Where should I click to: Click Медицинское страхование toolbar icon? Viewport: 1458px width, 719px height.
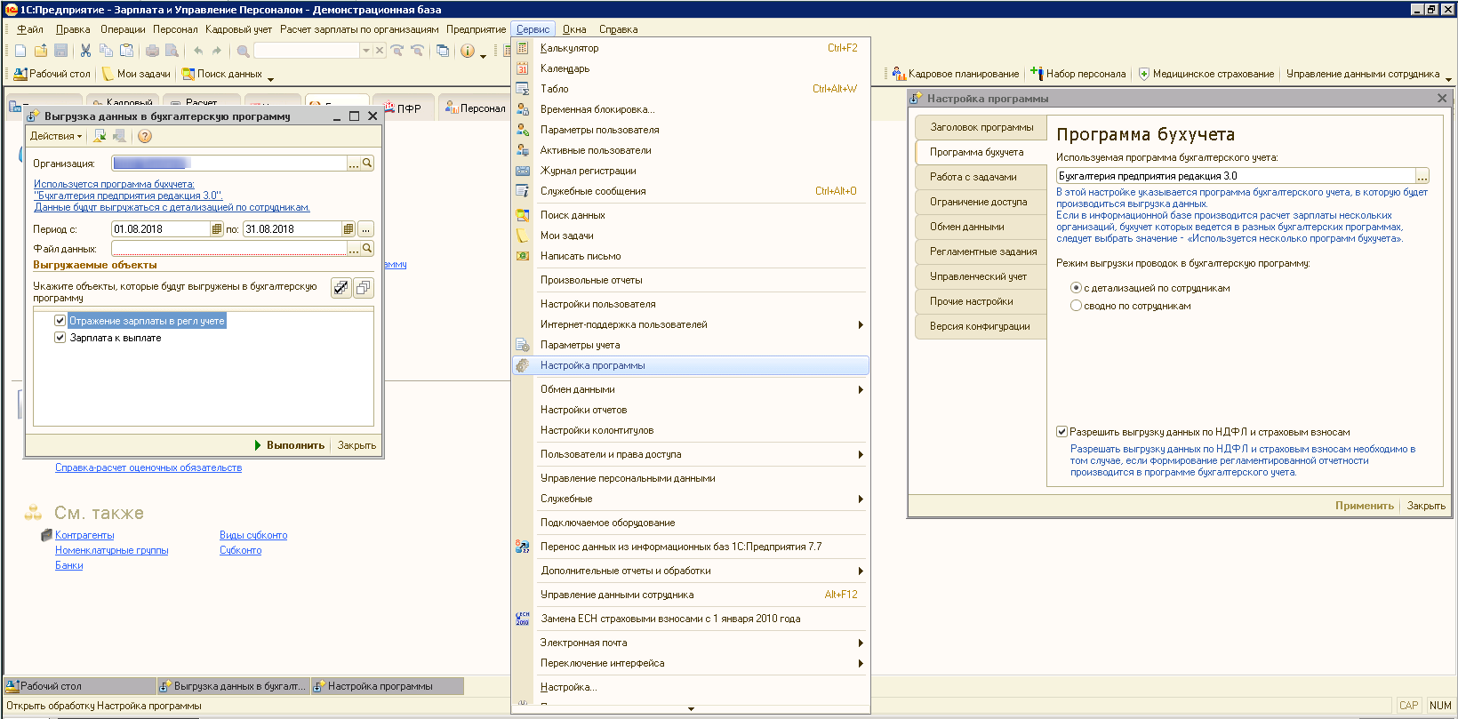[1206, 74]
